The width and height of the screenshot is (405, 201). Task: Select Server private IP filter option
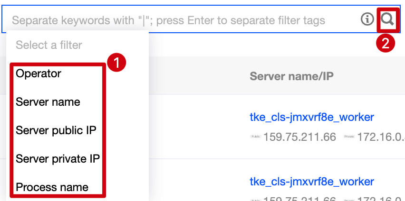58,159
